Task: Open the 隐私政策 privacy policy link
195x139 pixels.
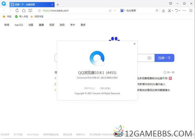Action: (105, 88)
